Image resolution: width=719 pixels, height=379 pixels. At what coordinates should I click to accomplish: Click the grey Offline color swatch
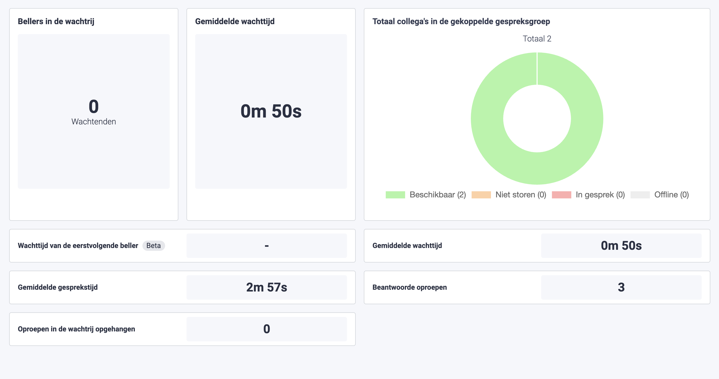(x=640, y=195)
